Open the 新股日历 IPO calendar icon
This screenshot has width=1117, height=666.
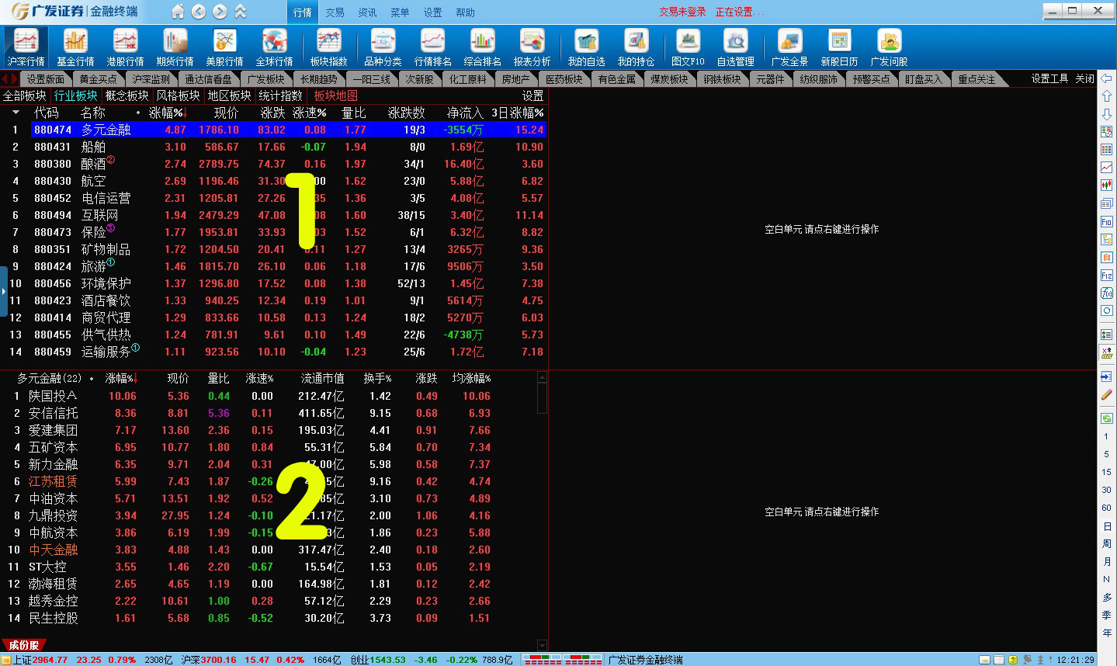pos(839,47)
